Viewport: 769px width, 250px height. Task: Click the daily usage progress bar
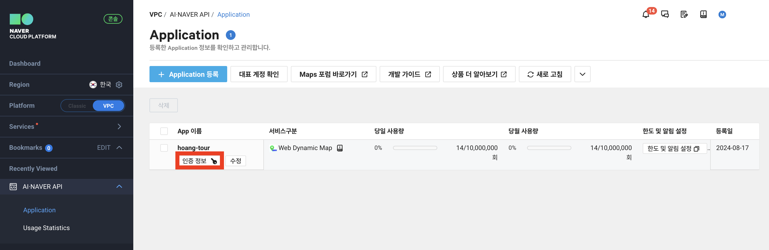pos(415,148)
